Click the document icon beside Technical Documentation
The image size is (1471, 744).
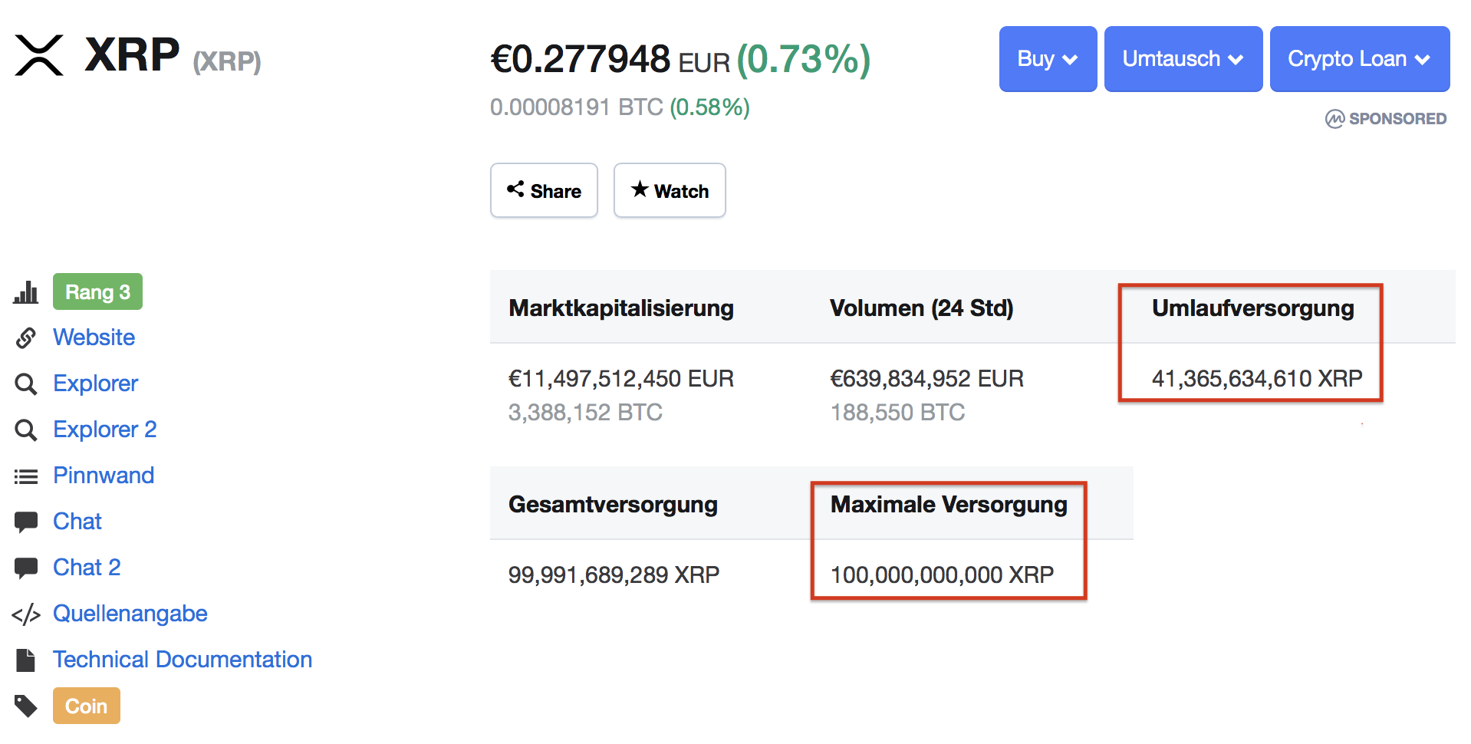tap(25, 660)
